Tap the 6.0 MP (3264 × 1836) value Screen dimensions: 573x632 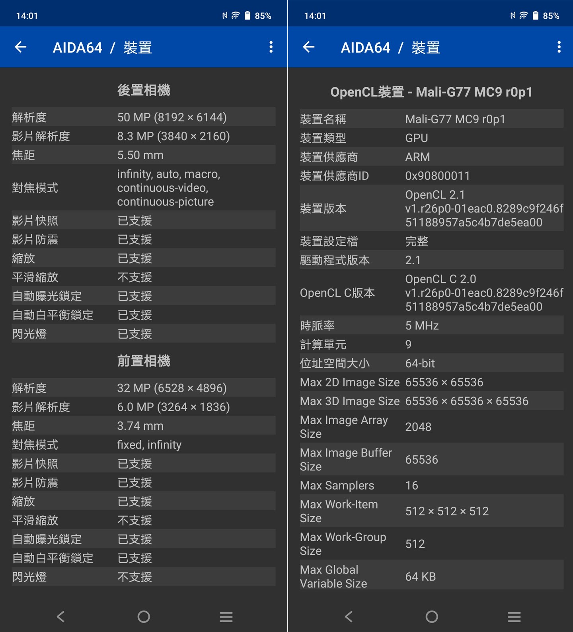[x=173, y=407]
